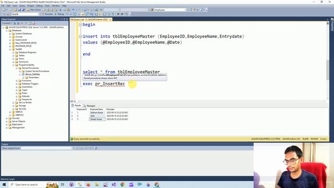The image size is (334, 188).
Task: Click the first Chrome taskbar icon
Action: (x=123, y=184)
